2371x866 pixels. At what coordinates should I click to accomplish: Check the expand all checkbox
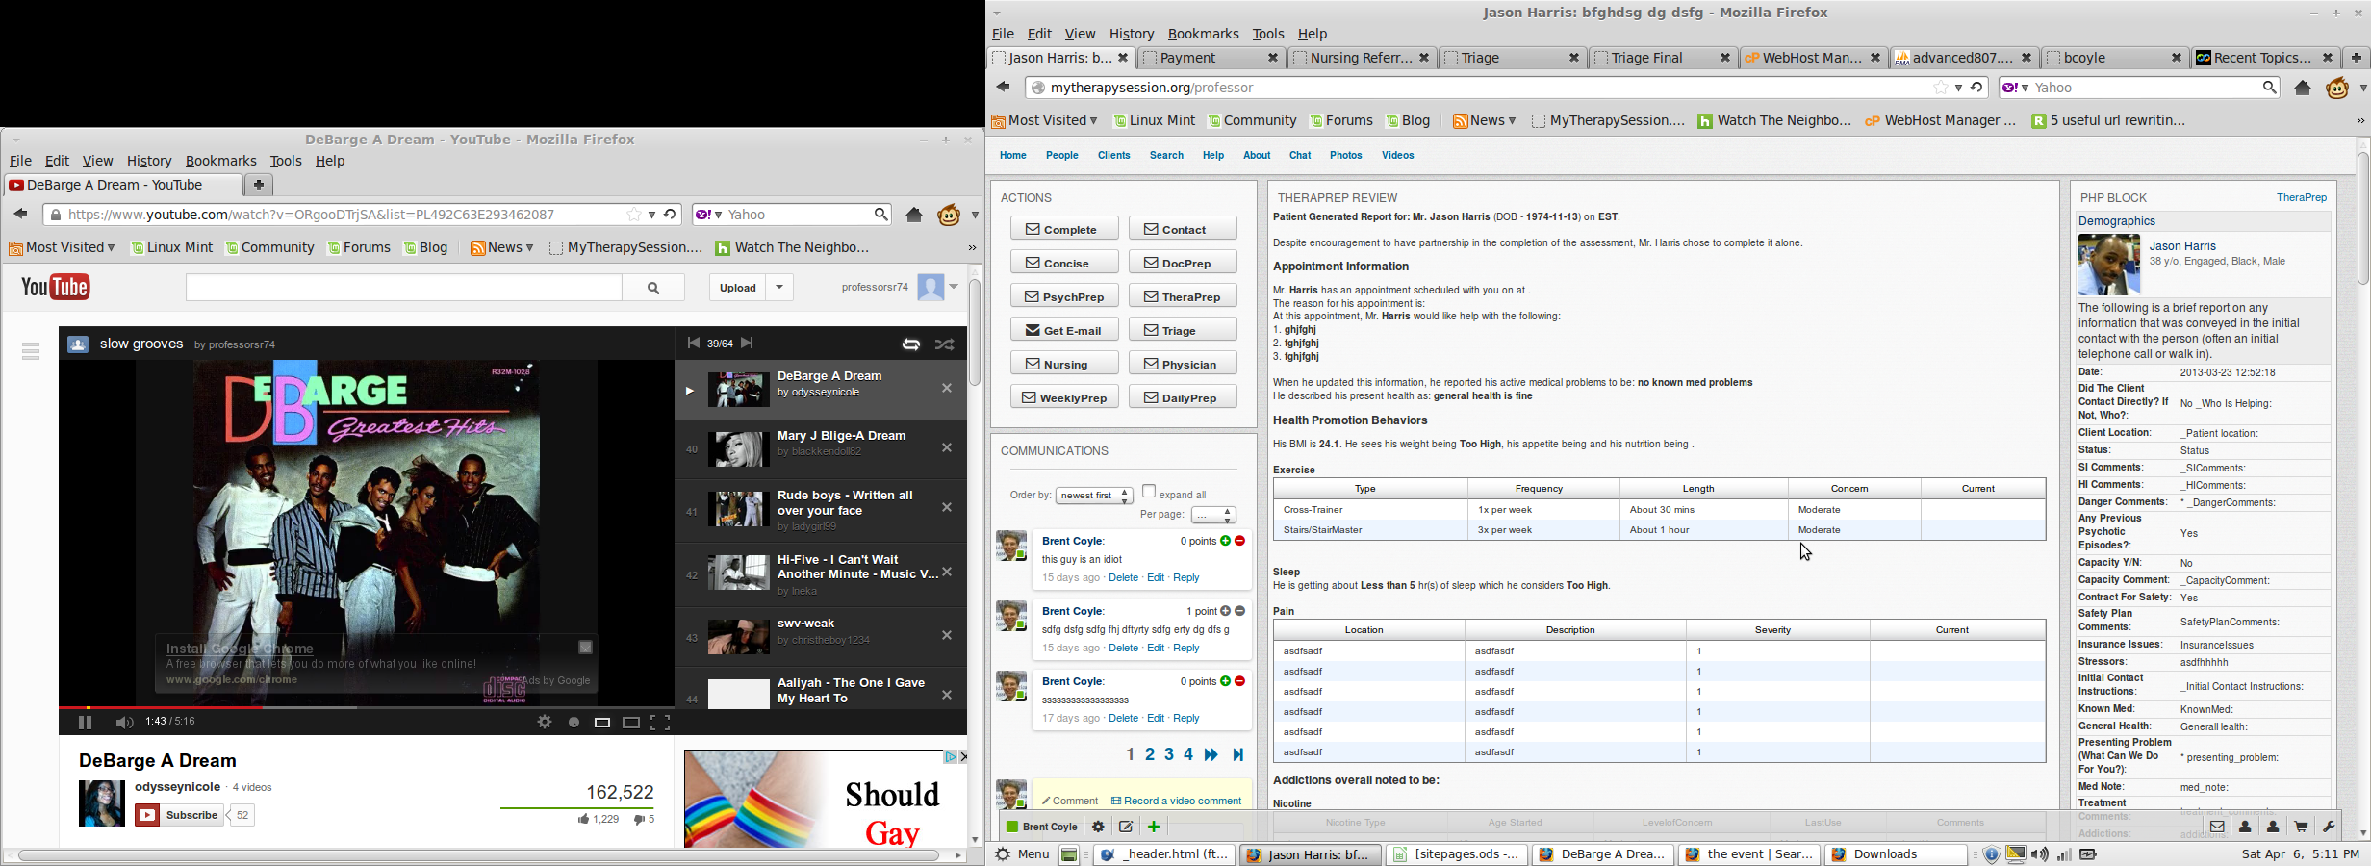pos(1149,492)
